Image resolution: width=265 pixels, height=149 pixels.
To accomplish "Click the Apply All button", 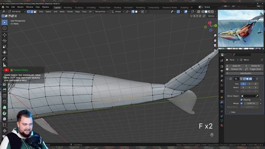I will pyautogui.click(x=235, y=66).
